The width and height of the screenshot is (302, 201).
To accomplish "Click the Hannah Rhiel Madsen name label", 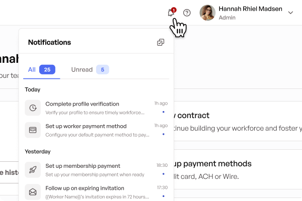I will [x=250, y=9].
